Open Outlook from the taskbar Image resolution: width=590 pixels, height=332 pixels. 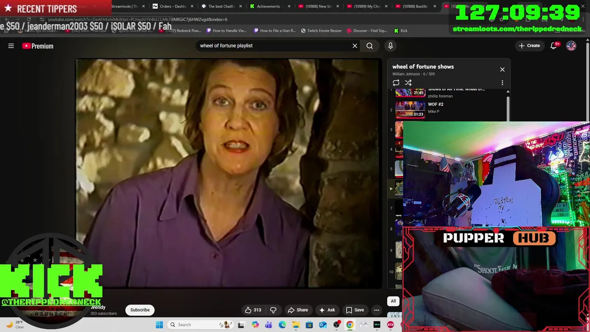click(323, 325)
